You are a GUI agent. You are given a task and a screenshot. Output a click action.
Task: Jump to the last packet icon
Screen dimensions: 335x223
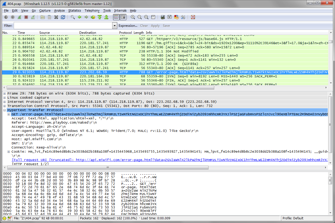click(x=106, y=17)
